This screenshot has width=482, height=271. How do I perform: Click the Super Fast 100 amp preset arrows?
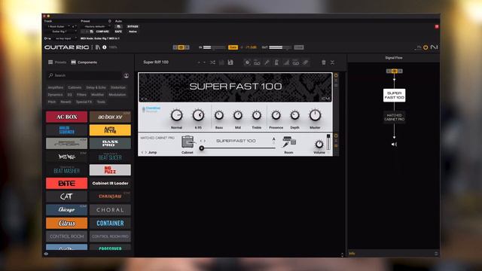144,99
